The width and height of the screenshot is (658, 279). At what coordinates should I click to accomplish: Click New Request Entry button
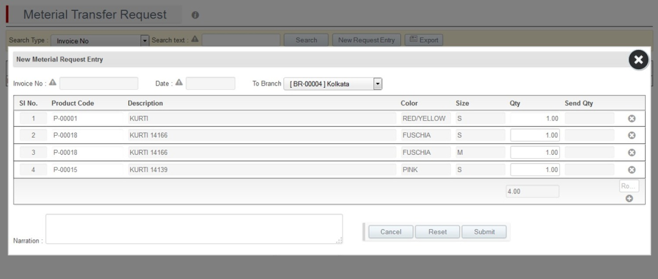coord(366,40)
